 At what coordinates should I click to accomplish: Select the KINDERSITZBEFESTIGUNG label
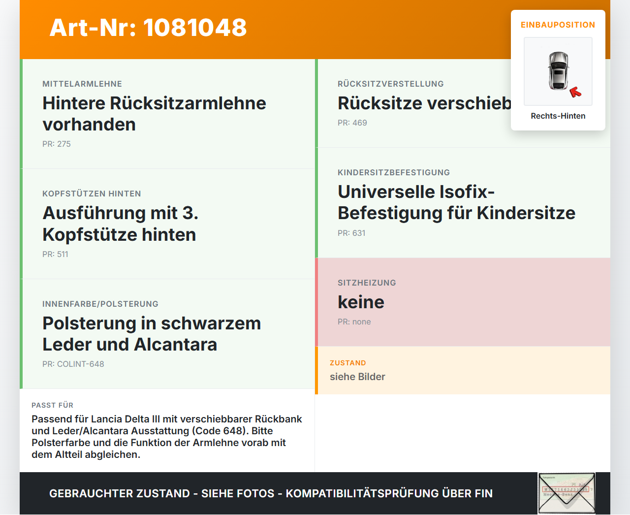[394, 172]
